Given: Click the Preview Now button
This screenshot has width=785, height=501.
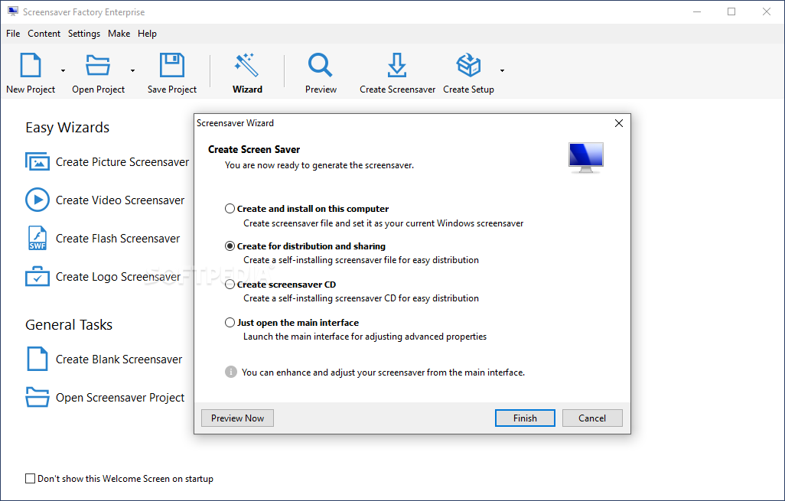Looking at the screenshot, I should click(x=237, y=418).
